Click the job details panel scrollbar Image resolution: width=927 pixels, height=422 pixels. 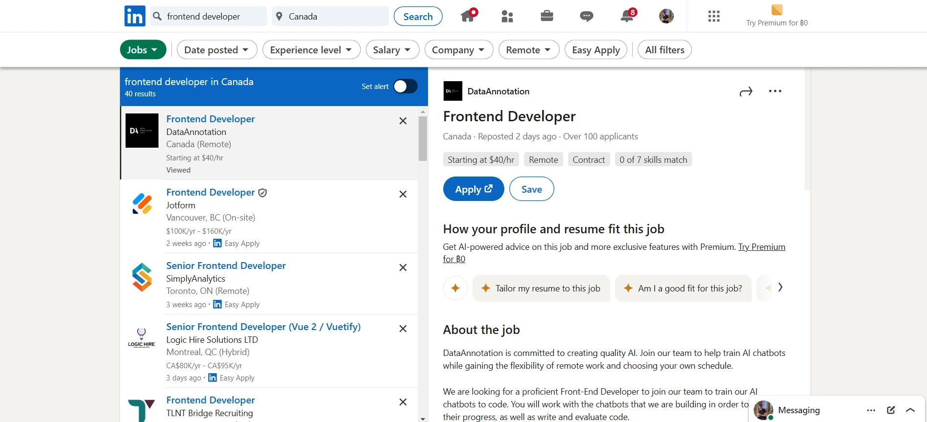[808, 129]
